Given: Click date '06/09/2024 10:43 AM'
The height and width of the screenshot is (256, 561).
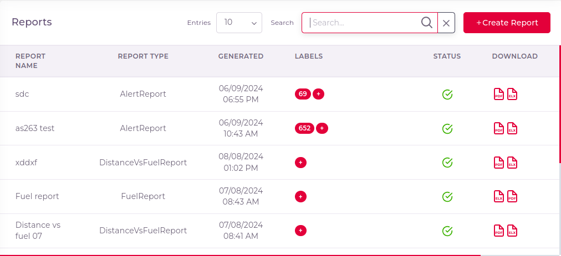Looking at the screenshot, I should 241,128.
